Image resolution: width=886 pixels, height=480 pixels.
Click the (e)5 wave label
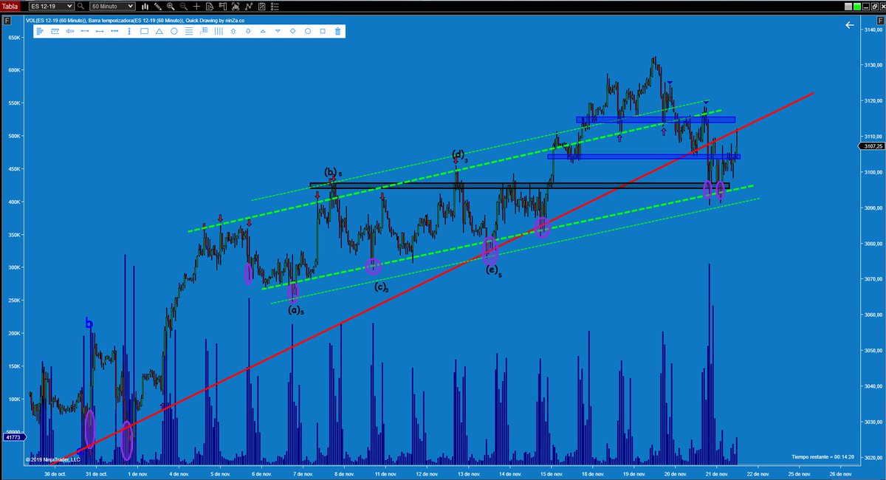494,270
